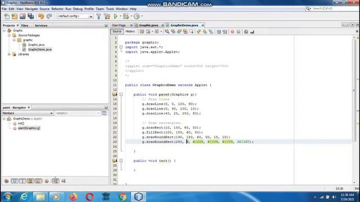Open the Refactor menu
360x202 pixels.
[x=57, y=9]
